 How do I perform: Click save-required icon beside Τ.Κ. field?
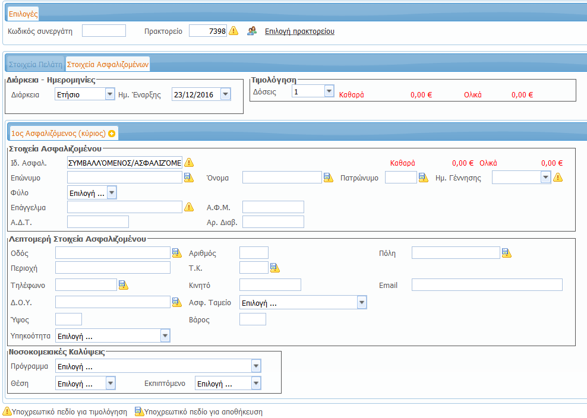[274, 268]
